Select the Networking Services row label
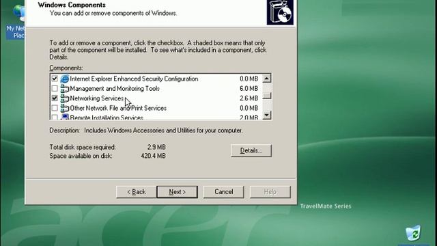The width and height of the screenshot is (437, 246). click(x=97, y=98)
